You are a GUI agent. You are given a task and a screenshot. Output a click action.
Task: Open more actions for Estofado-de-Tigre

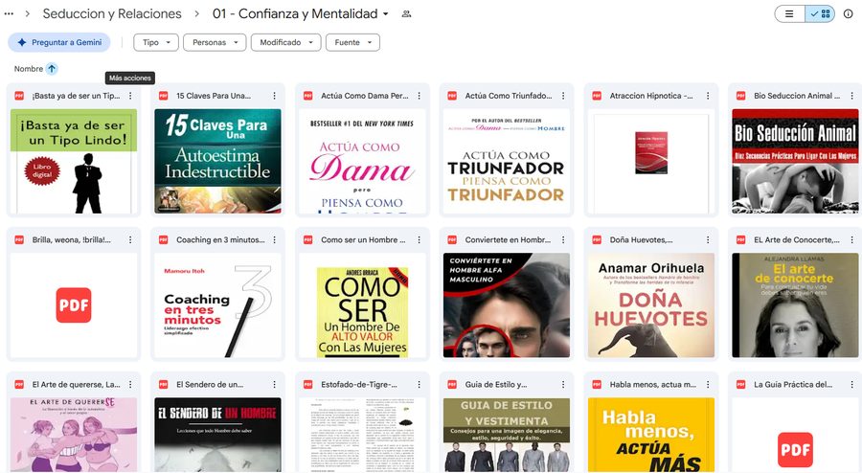[419, 385]
